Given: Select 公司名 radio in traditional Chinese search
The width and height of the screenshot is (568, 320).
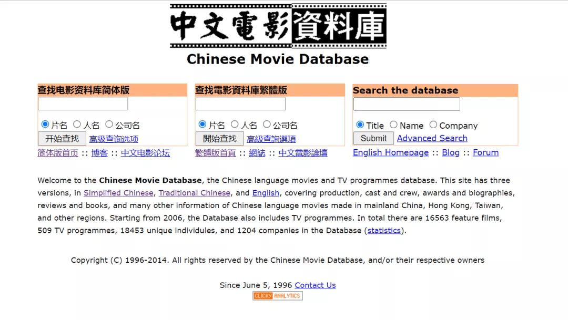Looking at the screenshot, I should (267, 125).
